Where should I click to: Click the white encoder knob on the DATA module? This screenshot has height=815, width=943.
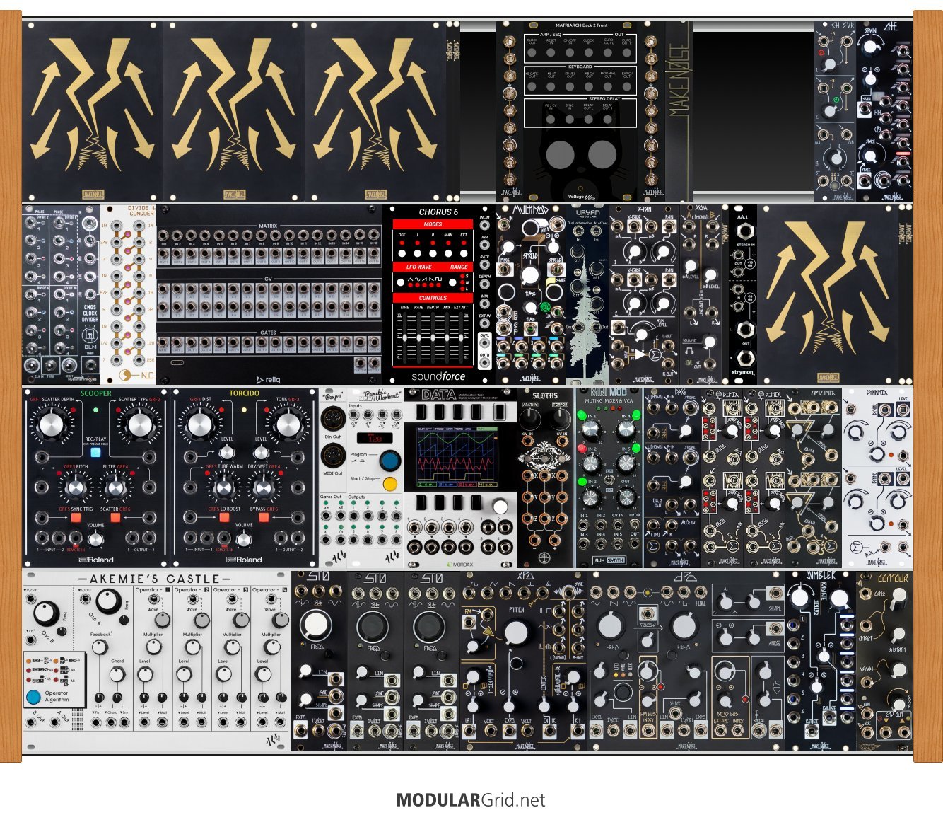coord(500,505)
